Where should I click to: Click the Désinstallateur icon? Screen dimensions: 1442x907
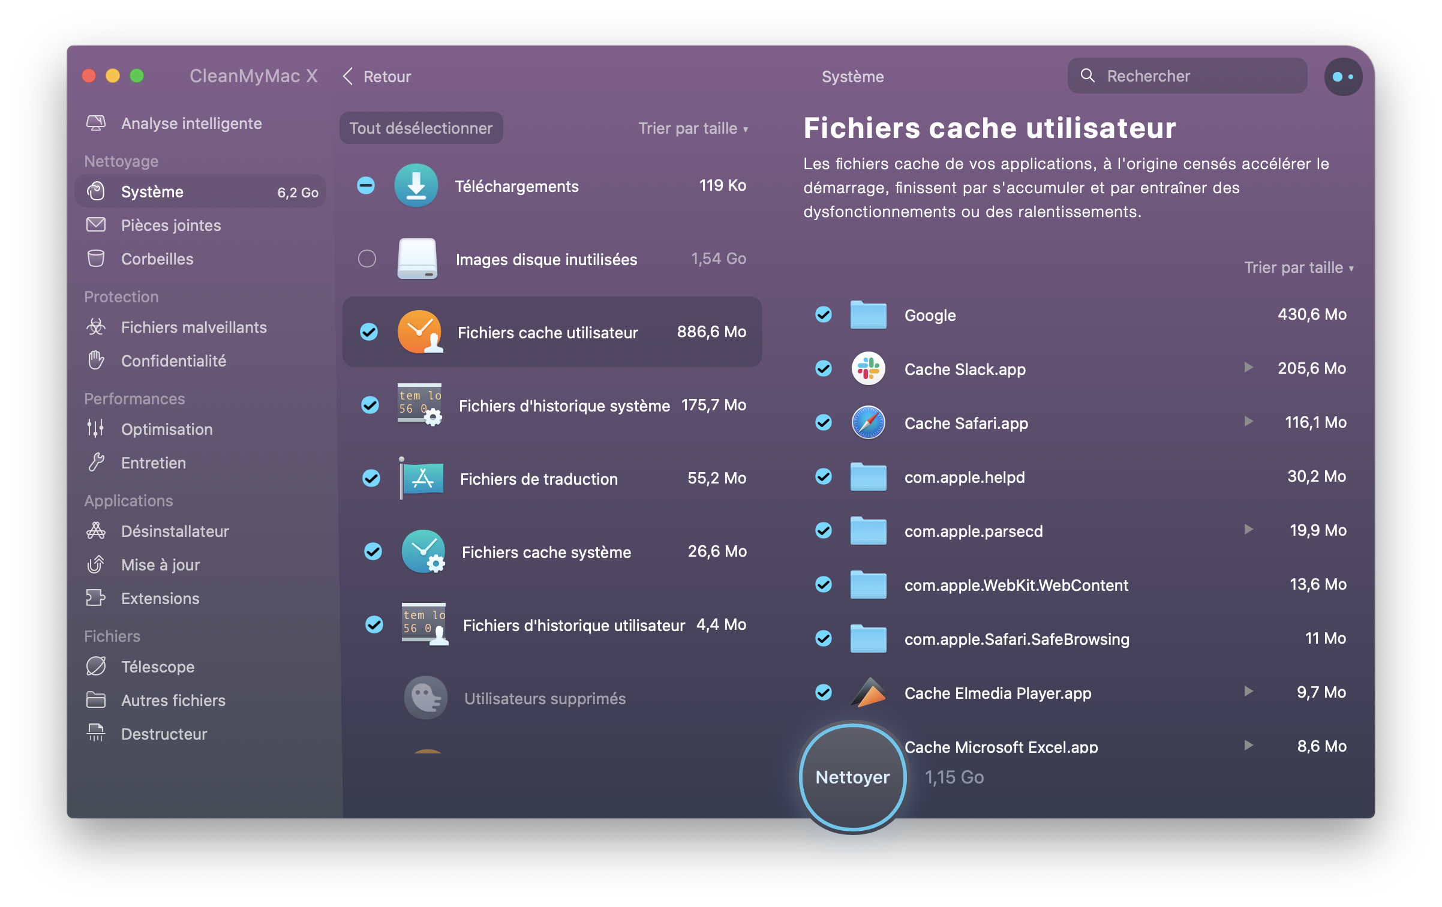coord(95,531)
